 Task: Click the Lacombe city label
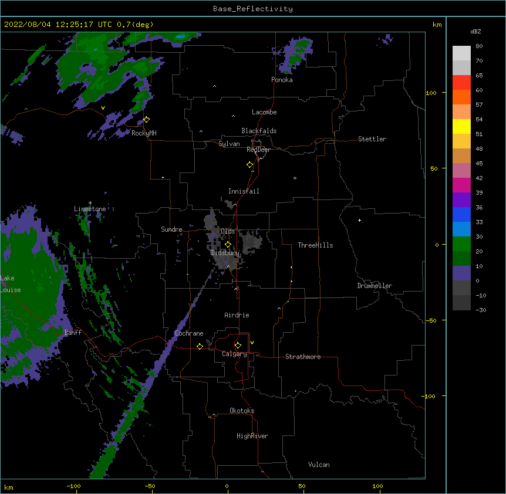(264, 112)
